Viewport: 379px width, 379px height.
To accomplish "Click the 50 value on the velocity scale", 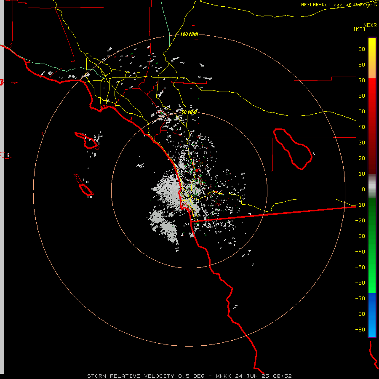I will click(x=362, y=112).
